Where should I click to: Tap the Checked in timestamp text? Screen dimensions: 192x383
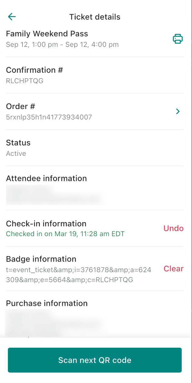tap(65, 234)
